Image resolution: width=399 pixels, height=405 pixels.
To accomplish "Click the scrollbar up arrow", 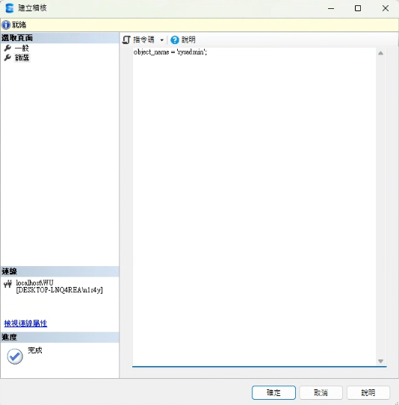I will pyautogui.click(x=380, y=53).
